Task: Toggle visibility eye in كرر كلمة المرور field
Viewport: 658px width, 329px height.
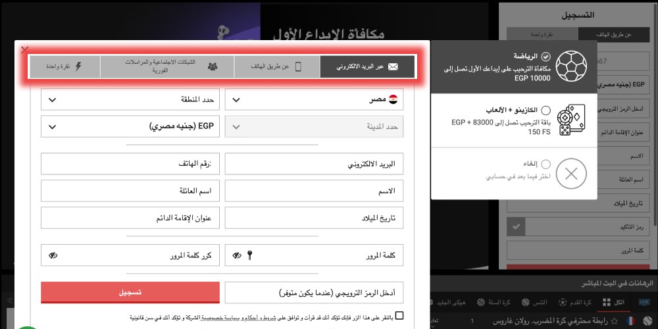Action: tap(53, 255)
